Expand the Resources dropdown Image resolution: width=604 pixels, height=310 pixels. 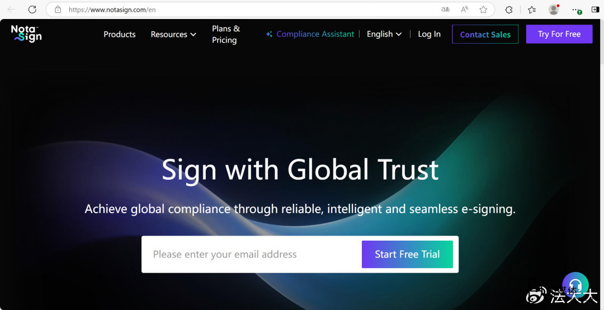click(x=173, y=34)
